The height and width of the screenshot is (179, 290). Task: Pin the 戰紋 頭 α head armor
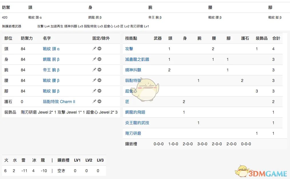pos(94,49)
